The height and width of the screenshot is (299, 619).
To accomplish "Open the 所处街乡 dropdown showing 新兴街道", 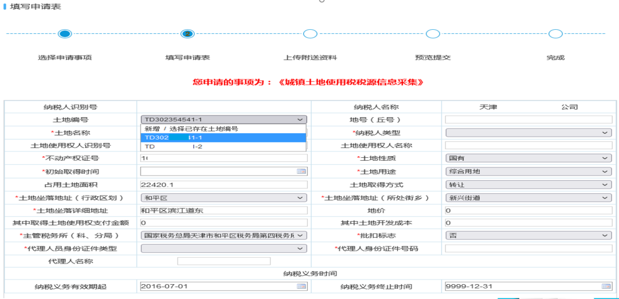I will (x=528, y=198).
